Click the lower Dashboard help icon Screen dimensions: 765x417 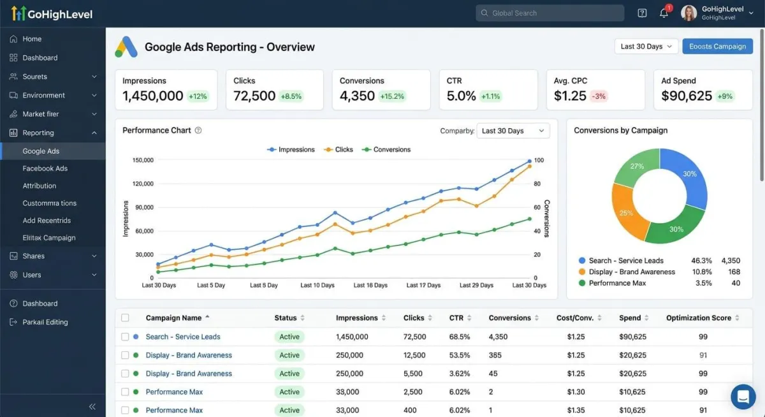13,304
